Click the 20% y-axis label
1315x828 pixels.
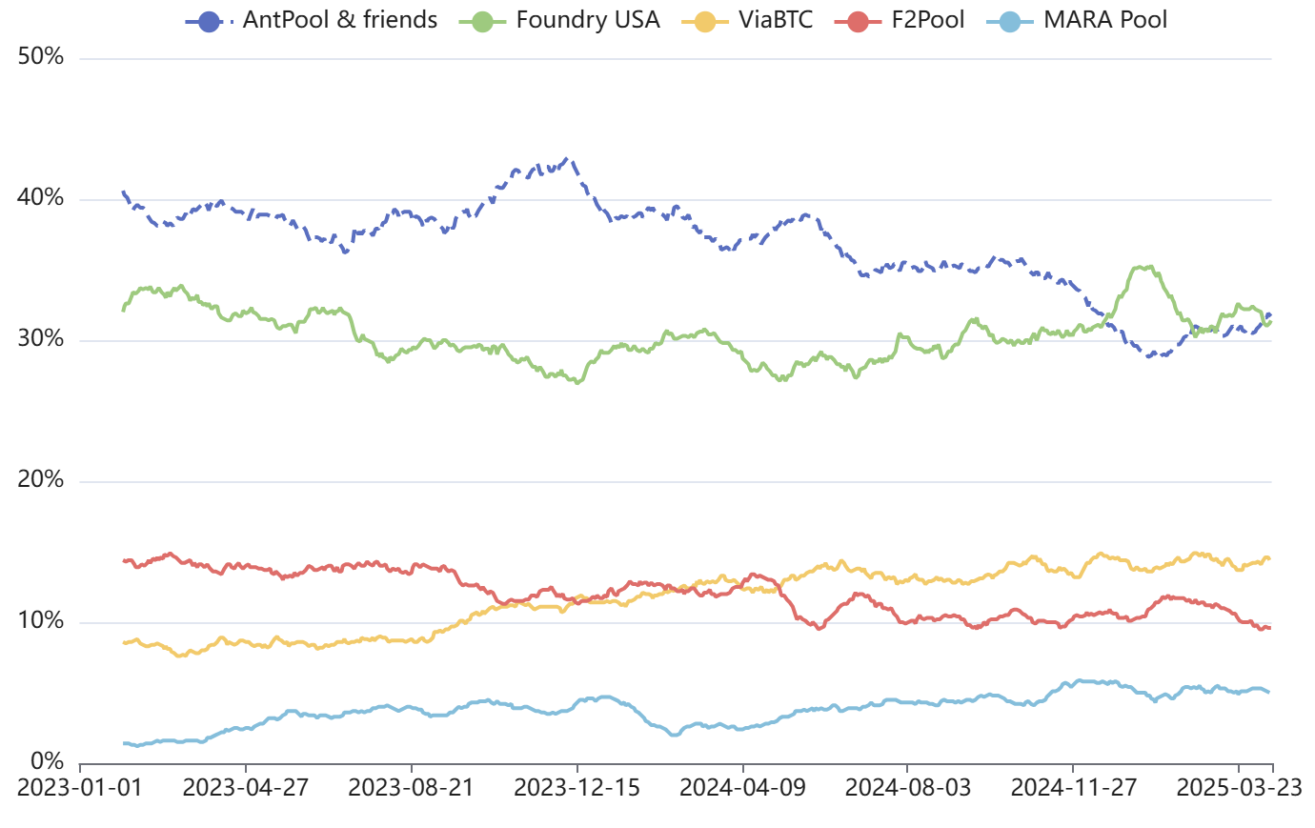click(41, 480)
